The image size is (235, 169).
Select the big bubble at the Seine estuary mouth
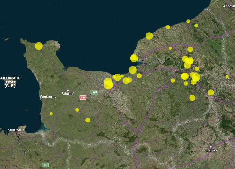click(x=134, y=58)
